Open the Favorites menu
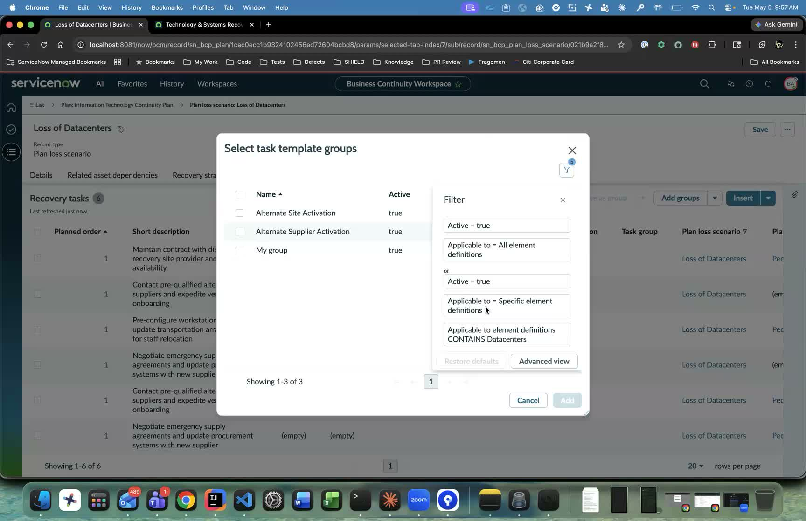The image size is (806, 521). [x=132, y=84]
